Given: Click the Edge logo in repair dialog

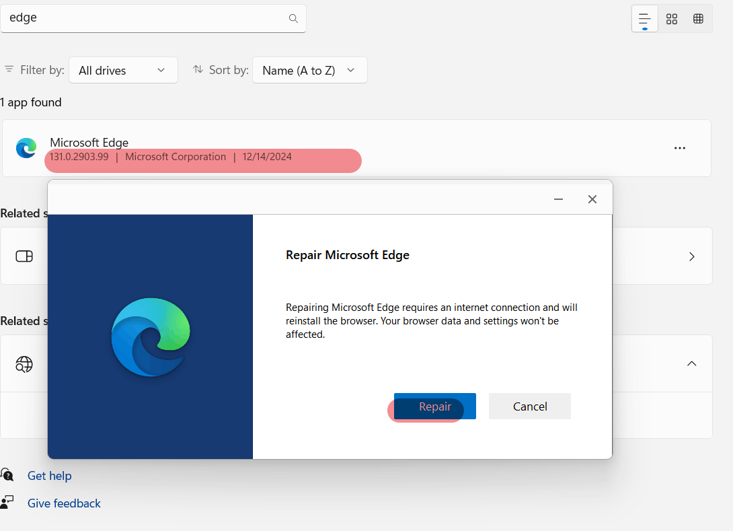Looking at the screenshot, I should click(x=151, y=337).
